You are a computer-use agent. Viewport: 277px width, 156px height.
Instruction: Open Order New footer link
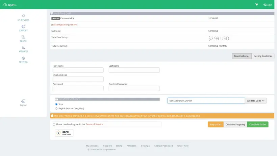(x=183, y=146)
